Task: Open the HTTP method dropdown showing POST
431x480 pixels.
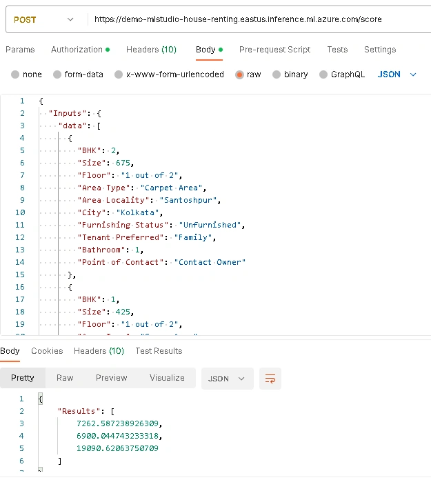Action: pyautogui.click(x=43, y=19)
